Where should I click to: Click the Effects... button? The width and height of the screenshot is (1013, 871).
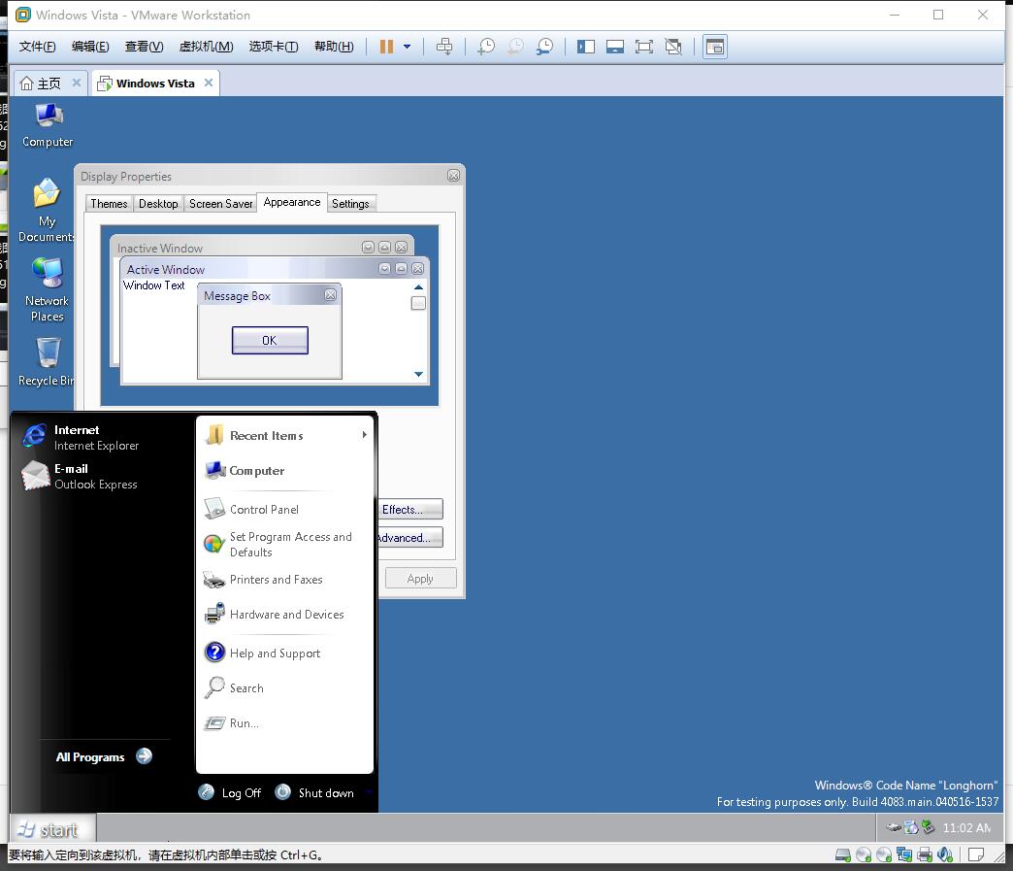coord(410,510)
